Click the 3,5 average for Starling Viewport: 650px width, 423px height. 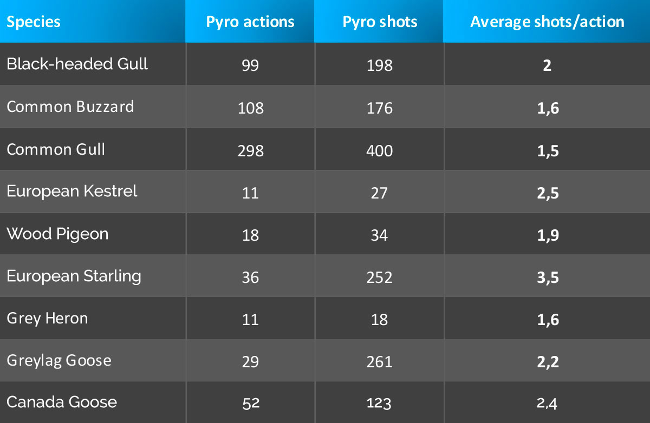(x=547, y=278)
